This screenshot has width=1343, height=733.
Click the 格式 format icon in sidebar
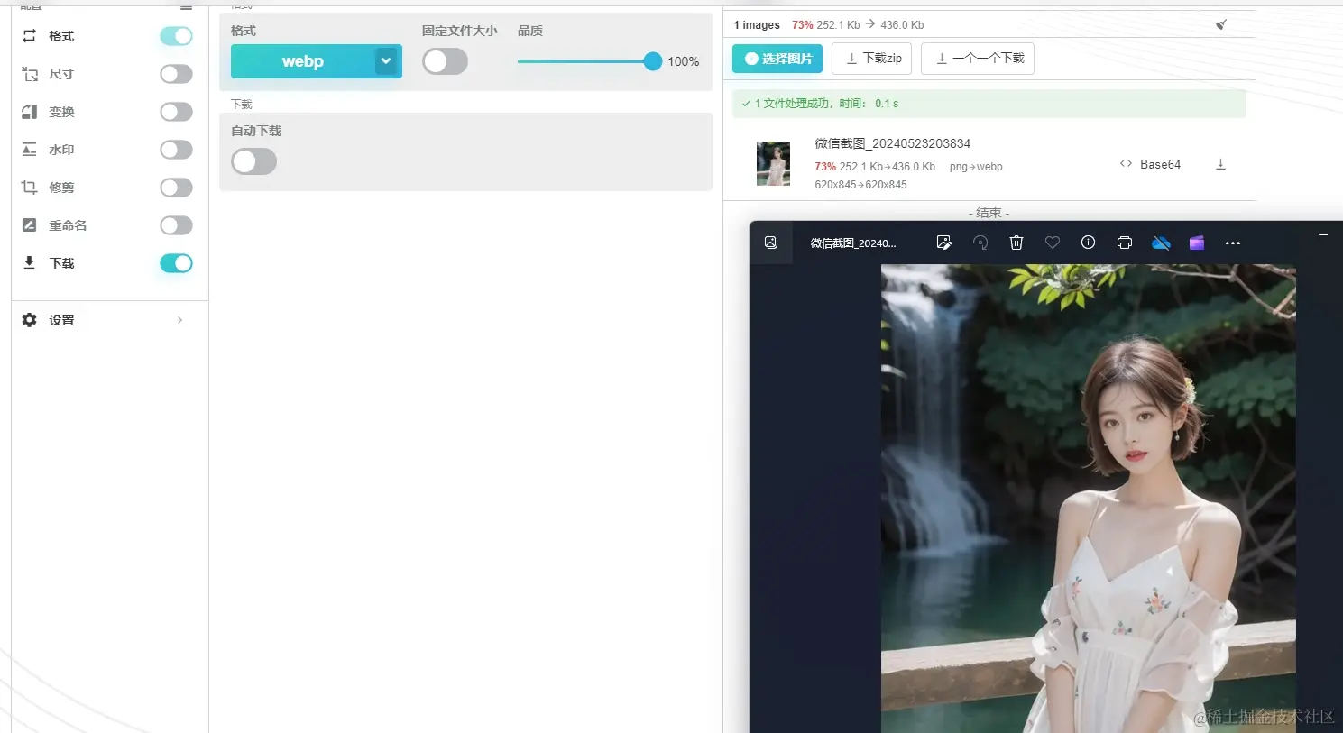coord(29,36)
